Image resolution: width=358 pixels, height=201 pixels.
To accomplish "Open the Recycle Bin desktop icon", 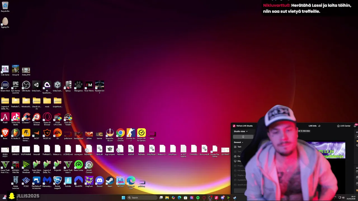I will [5, 7].
